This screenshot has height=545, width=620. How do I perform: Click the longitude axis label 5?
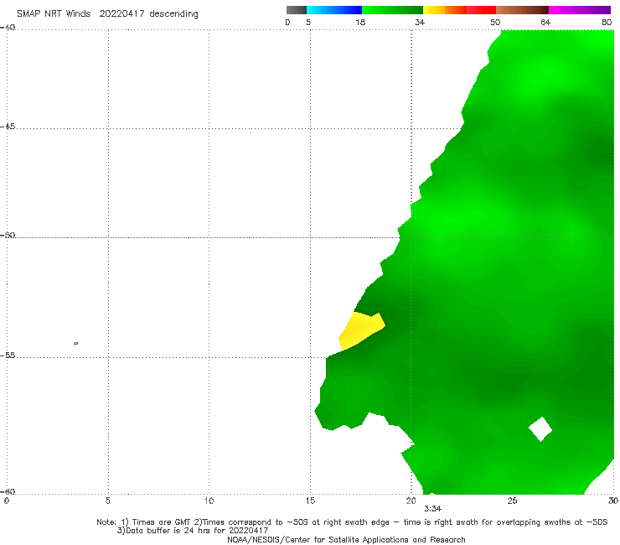[x=107, y=501]
